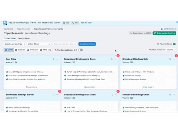The height and width of the screenshot is (133, 178).
Task: Click the Get content ideas button
Action: coord(87,44)
